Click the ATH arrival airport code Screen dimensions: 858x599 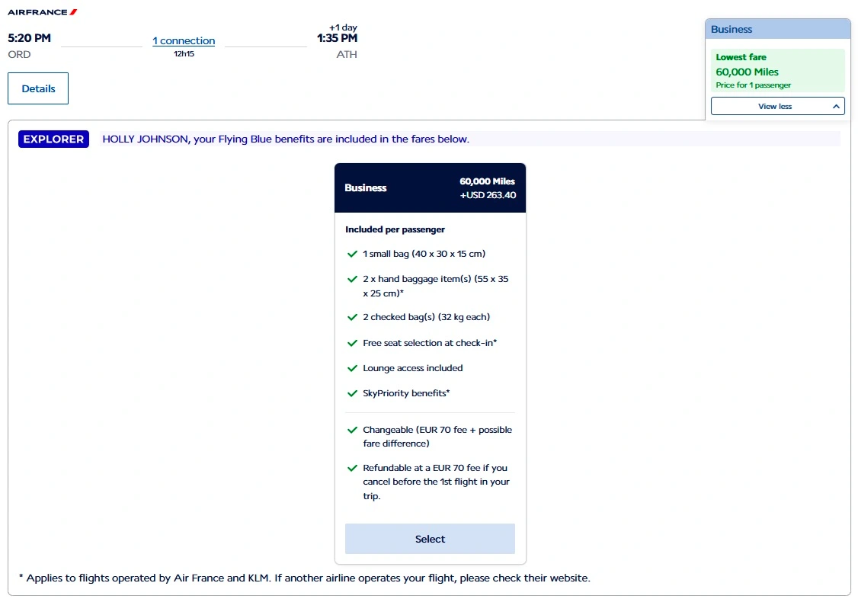346,55
